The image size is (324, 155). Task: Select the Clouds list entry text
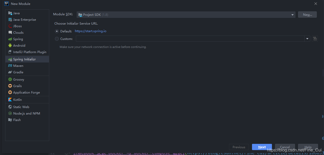18,33
